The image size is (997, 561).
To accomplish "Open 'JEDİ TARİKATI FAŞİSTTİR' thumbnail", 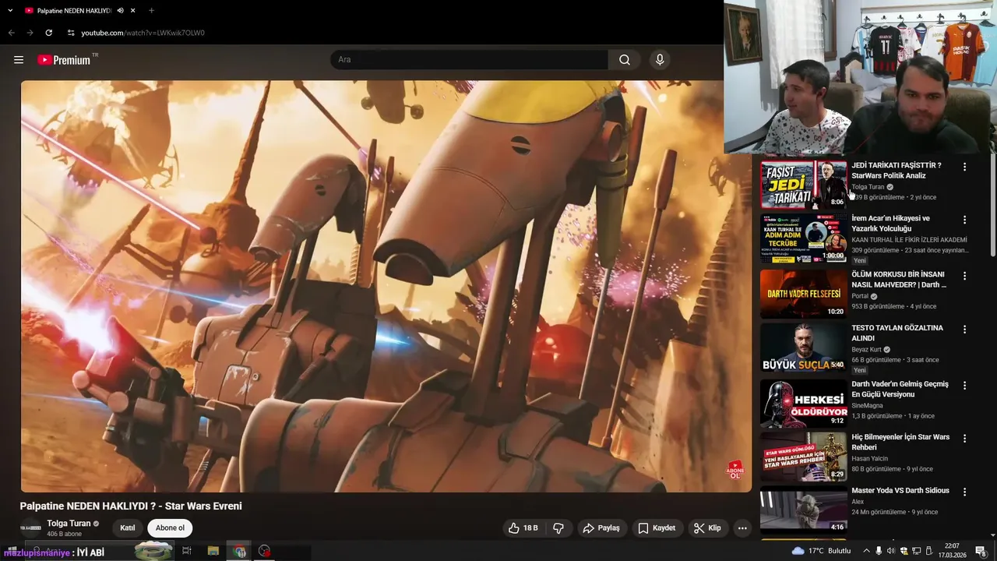I will click(x=804, y=185).
